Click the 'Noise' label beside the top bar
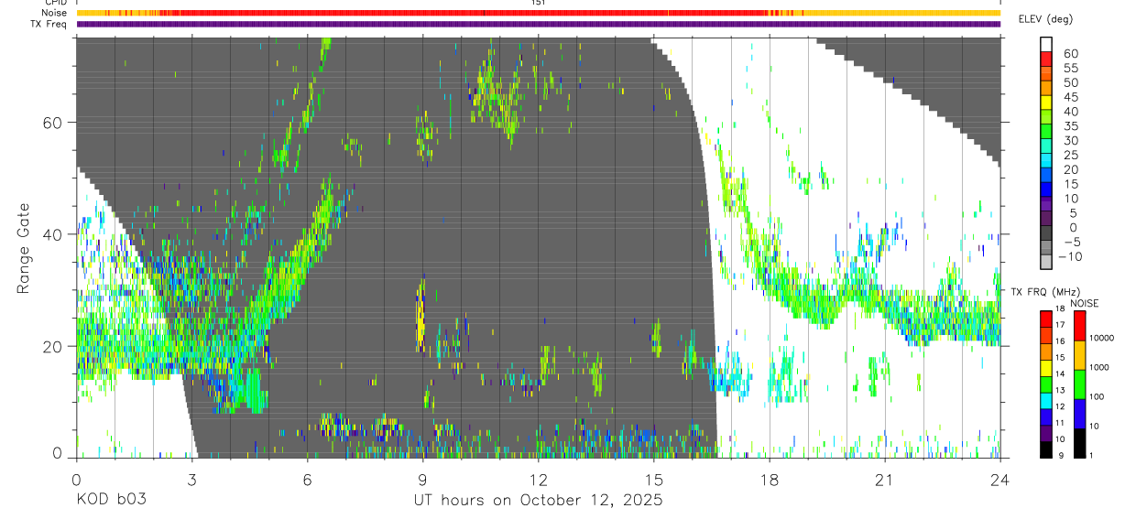 coord(54,13)
